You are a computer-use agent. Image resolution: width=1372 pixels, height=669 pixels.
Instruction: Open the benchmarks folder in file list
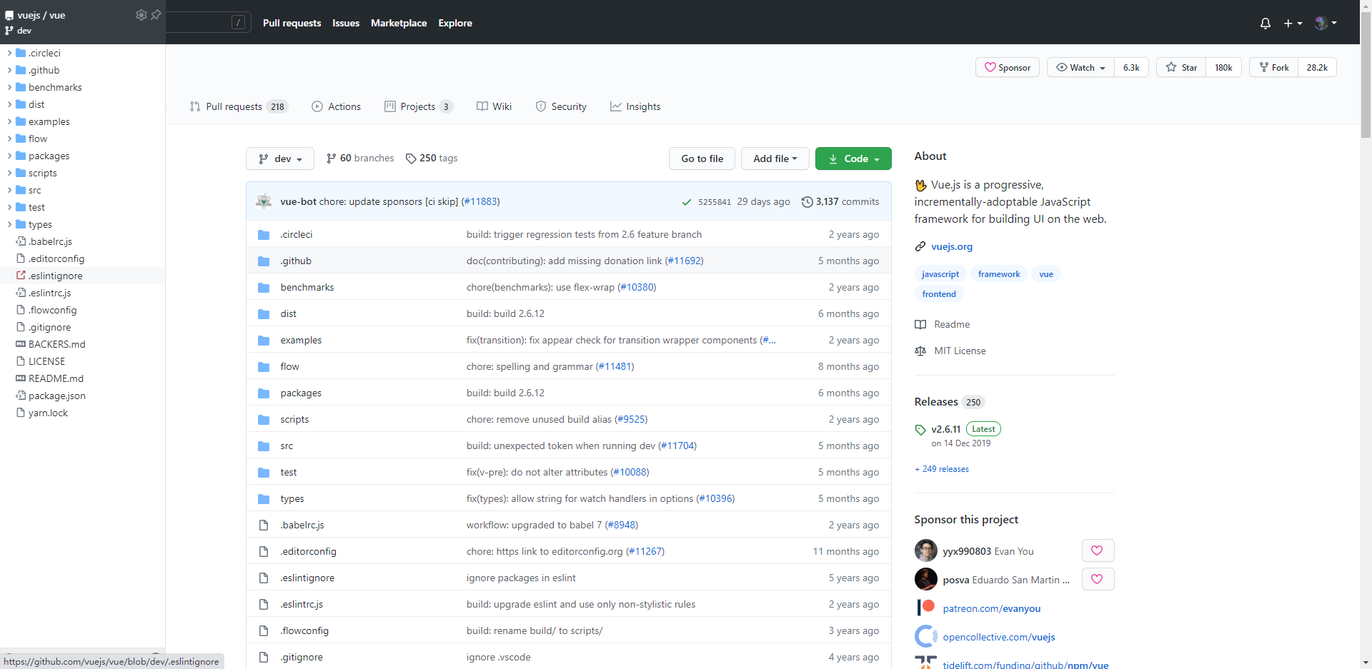click(307, 287)
